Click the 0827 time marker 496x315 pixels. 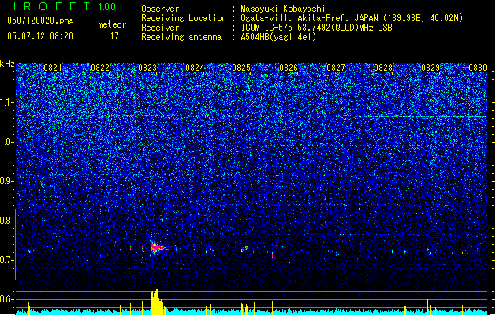[x=336, y=68]
